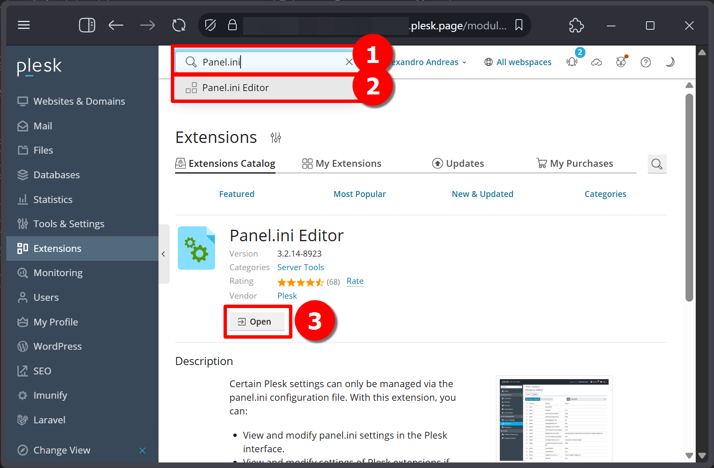Screen dimensions: 714x468
Task: Open the browser extensions puzzle icon
Action: pyautogui.click(x=576, y=25)
